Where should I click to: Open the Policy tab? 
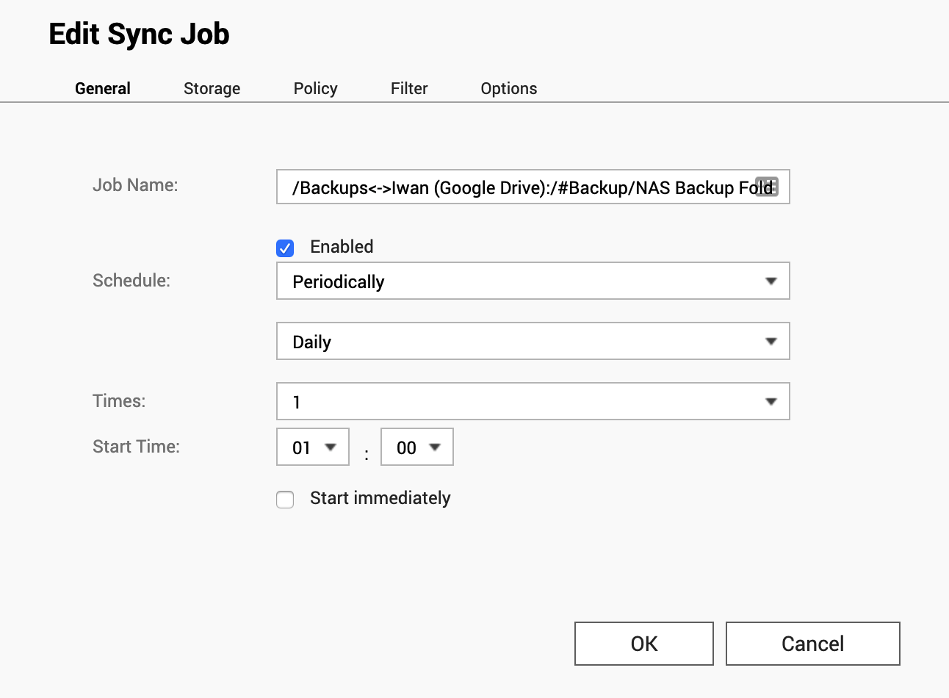click(315, 89)
